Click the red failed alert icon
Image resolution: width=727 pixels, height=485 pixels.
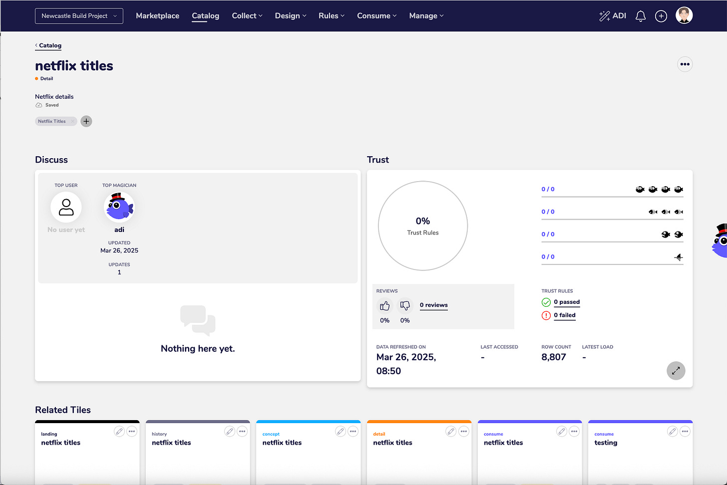546,315
